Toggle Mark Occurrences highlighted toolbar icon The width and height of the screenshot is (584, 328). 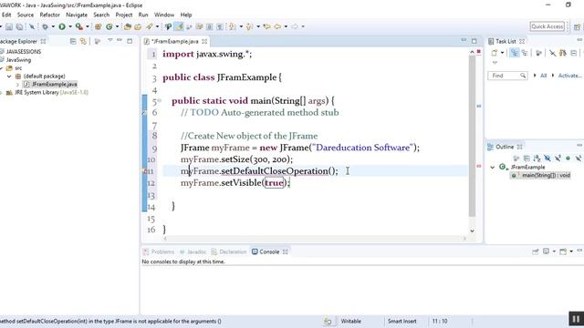(179, 26)
